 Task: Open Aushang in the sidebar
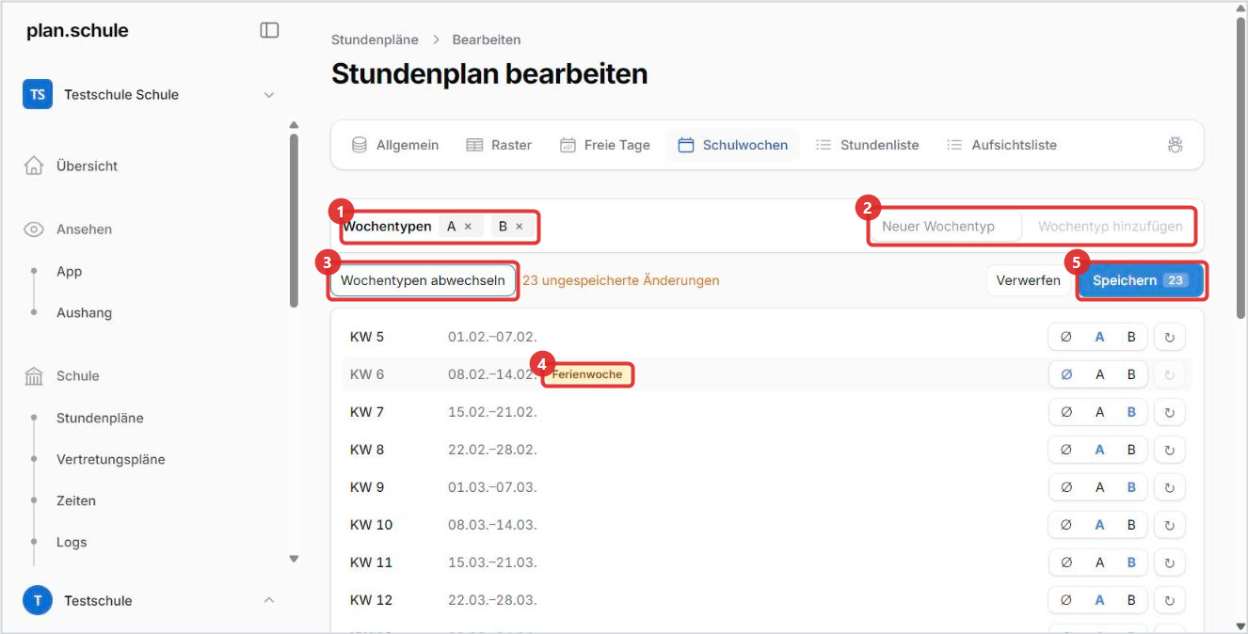pyautogui.click(x=84, y=312)
